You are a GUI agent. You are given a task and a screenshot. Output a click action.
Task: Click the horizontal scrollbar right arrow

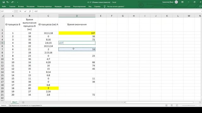200,102
